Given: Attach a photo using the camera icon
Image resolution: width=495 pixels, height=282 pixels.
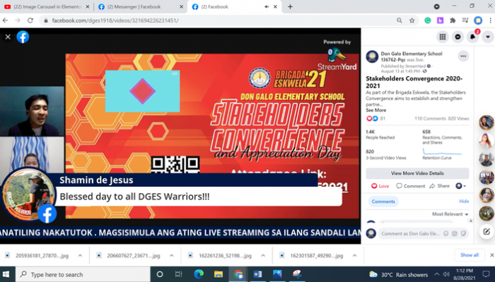Looking at the screenshot, I should pyautogui.click(x=455, y=233).
